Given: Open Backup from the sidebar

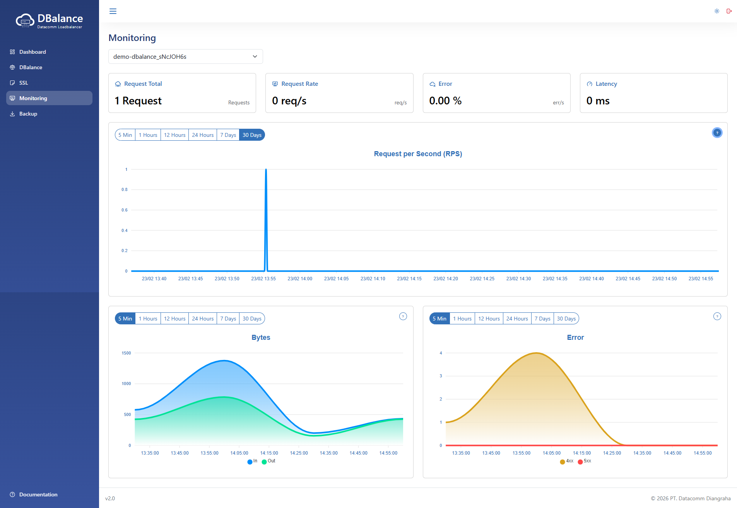Looking at the screenshot, I should 28,114.
